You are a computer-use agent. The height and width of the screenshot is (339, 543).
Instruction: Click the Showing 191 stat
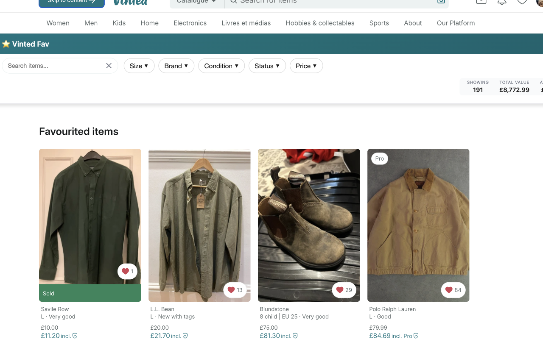(478, 86)
